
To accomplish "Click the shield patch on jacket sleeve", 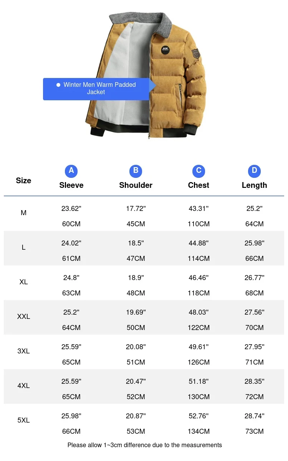I will 196,54.
